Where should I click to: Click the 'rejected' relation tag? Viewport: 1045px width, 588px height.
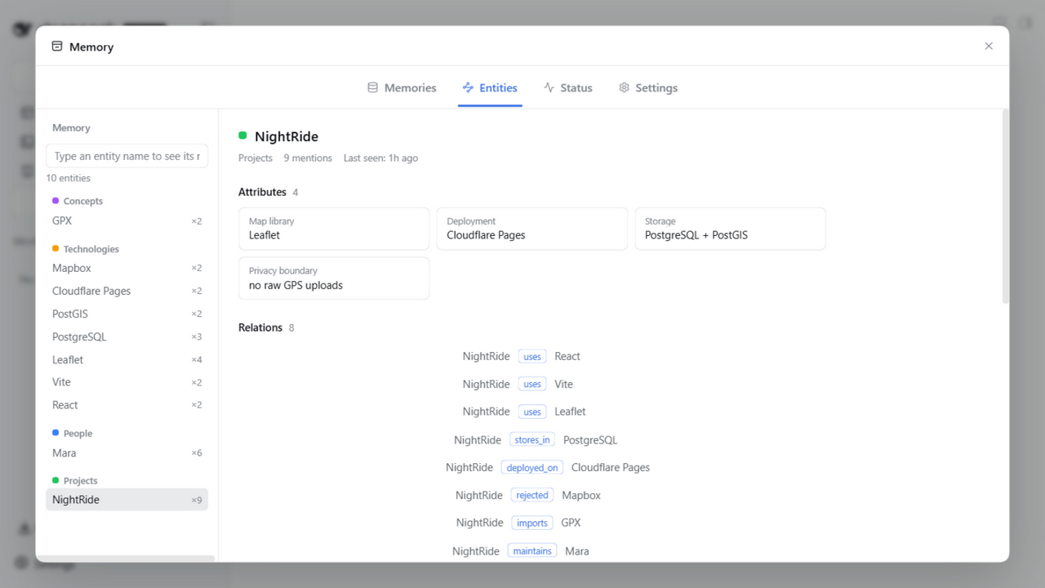tap(532, 496)
